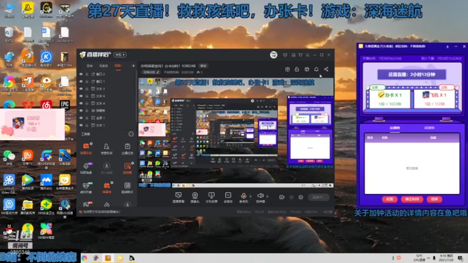Open the 主播任务 tool
The height and width of the screenshot is (263, 468).
tap(127, 148)
